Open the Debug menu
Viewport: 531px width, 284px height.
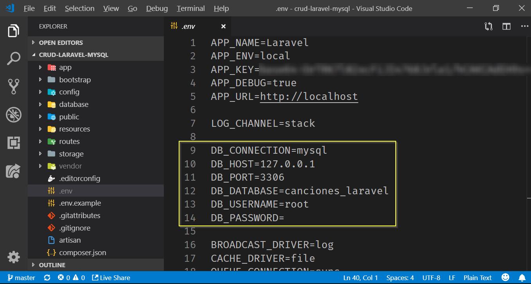pyautogui.click(x=157, y=8)
